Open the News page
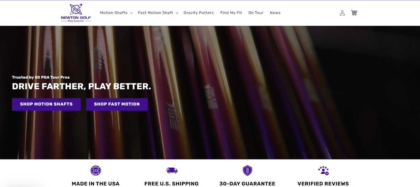Viewport: 420px width, 187px height. (x=275, y=13)
